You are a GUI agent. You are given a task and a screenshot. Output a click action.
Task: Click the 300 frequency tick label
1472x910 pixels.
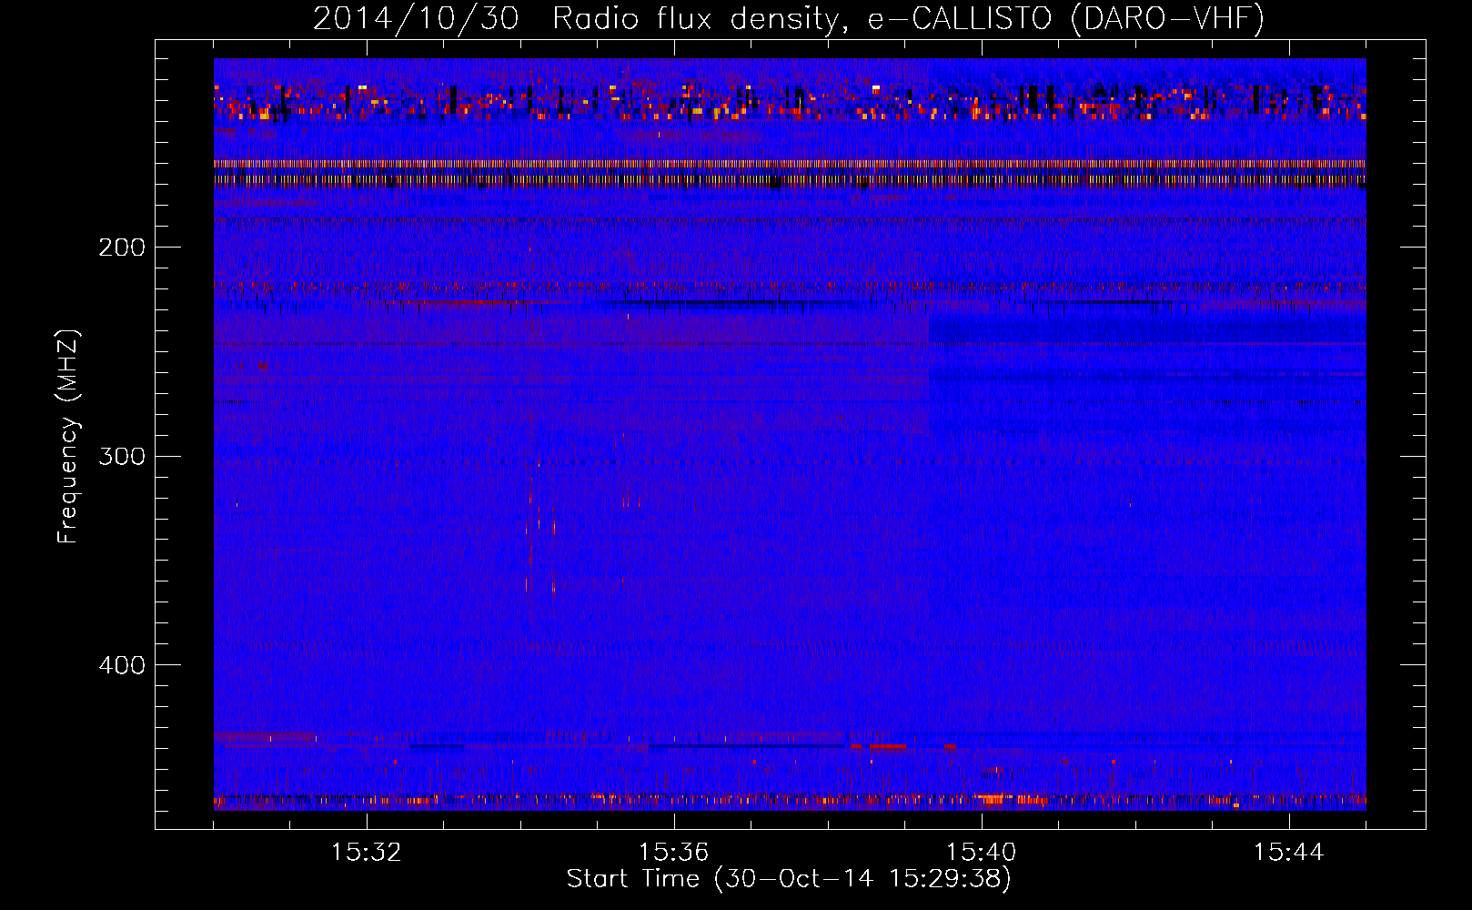click(122, 456)
